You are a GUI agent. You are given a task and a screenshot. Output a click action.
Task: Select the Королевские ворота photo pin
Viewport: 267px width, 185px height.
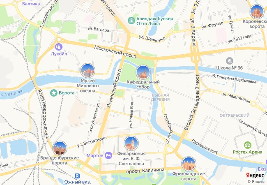pyautogui.click(x=257, y=12)
